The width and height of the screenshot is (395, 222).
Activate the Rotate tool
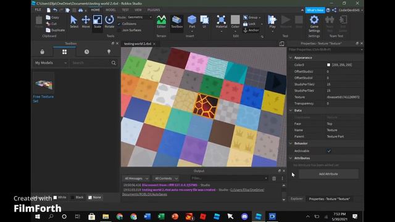[109, 22]
